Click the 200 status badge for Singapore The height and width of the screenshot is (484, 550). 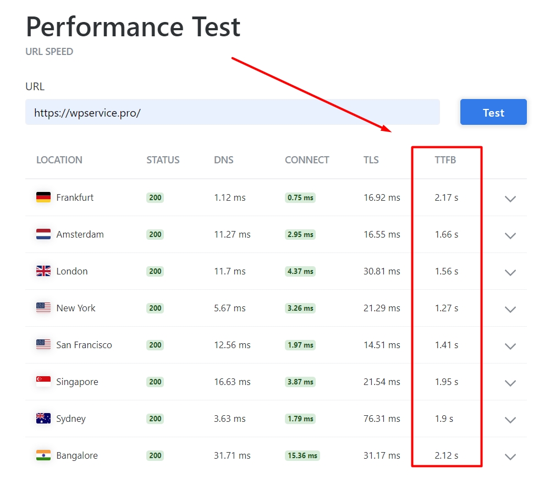(x=155, y=382)
